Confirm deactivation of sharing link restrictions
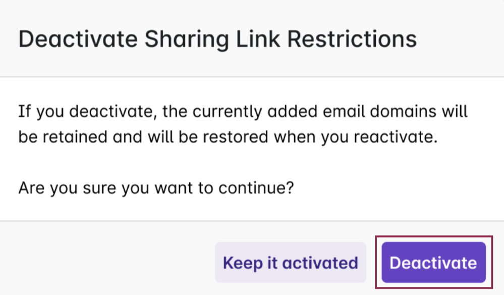The height and width of the screenshot is (295, 504). (x=433, y=262)
